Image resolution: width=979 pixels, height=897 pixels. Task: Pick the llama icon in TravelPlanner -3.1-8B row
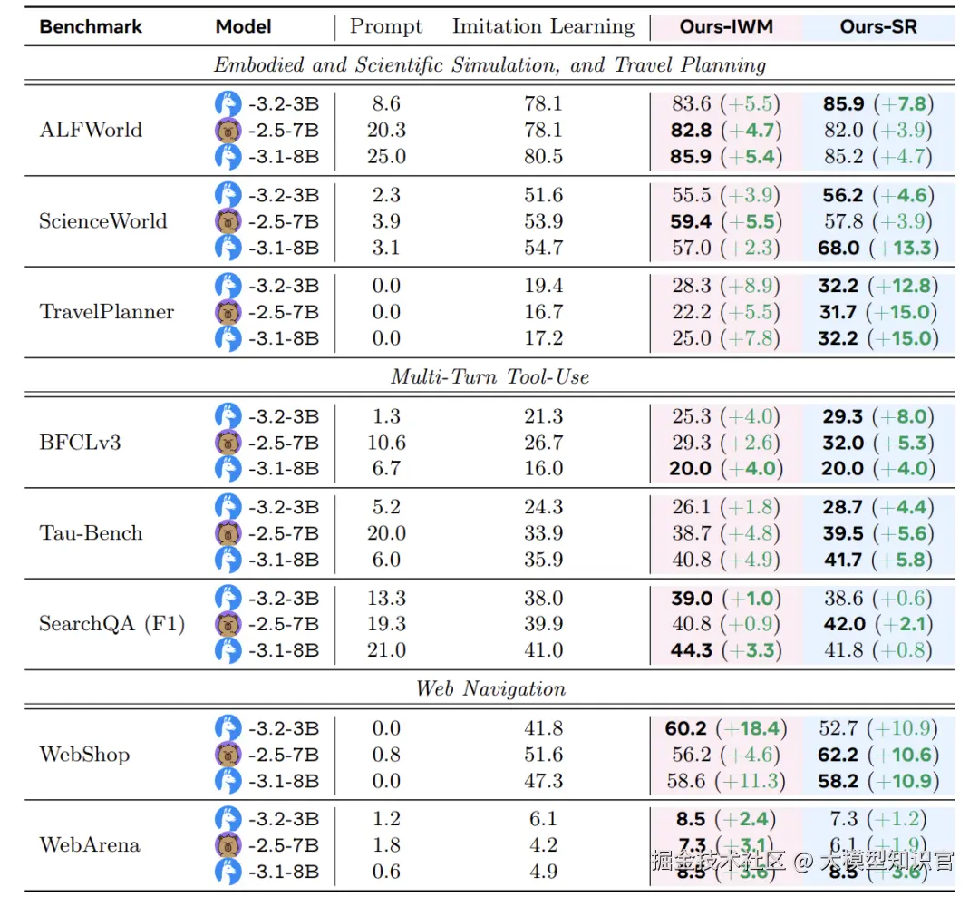click(x=228, y=338)
